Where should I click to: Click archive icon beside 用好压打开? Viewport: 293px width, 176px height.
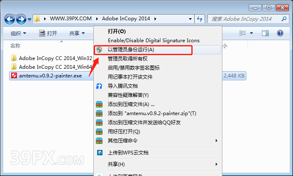point(99,131)
